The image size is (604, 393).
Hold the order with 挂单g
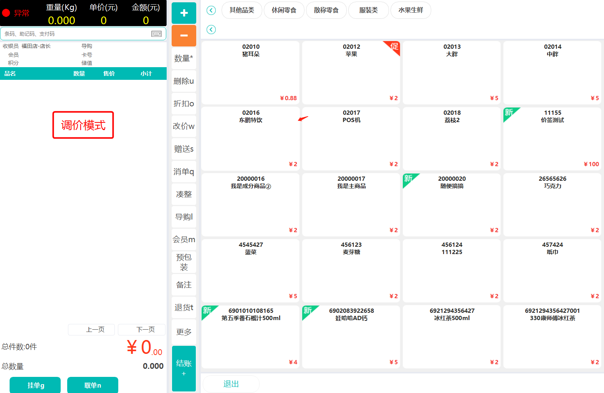click(35, 385)
